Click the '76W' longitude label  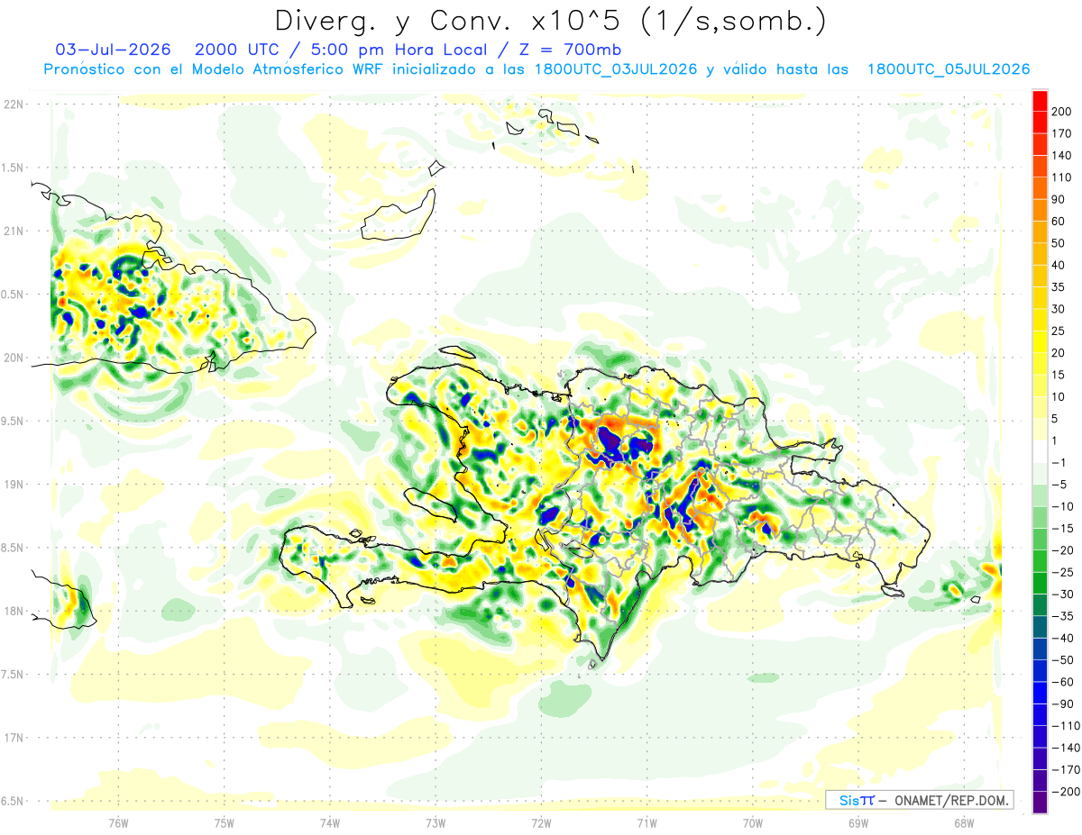tap(118, 822)
